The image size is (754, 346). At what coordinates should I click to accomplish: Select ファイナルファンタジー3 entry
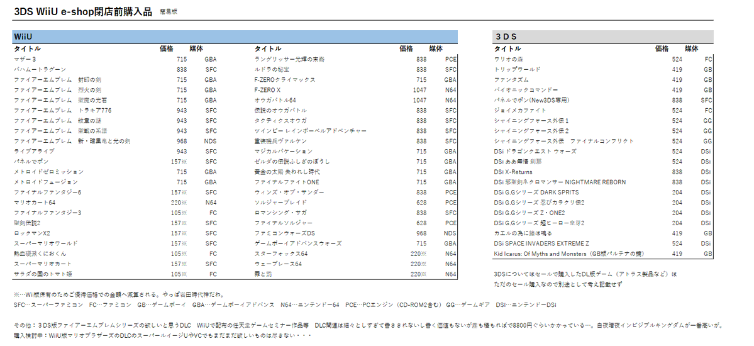tap(48, 213)
